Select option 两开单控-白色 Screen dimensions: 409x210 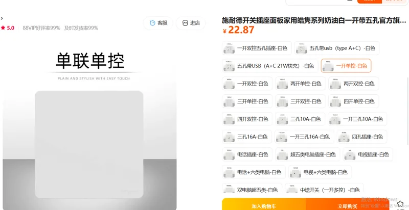point(300,84)
